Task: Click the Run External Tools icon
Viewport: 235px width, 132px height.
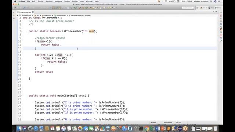Action: pyautogui.click(x=79, y=8)
